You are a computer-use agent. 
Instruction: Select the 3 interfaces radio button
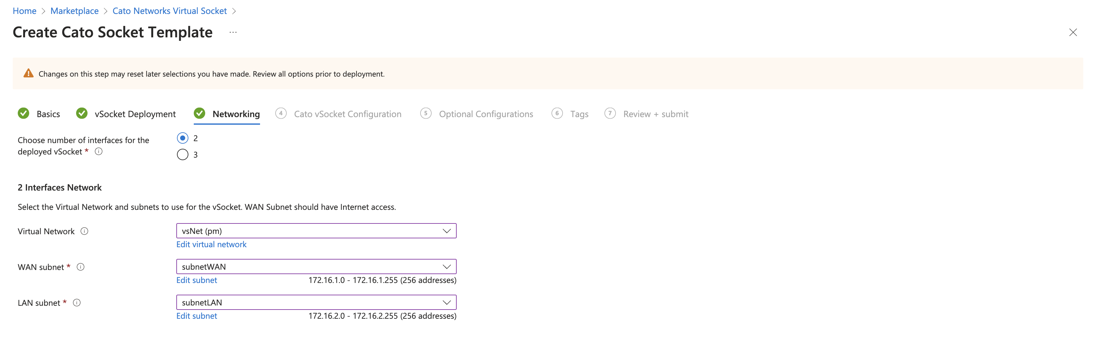tap(183, 154)
